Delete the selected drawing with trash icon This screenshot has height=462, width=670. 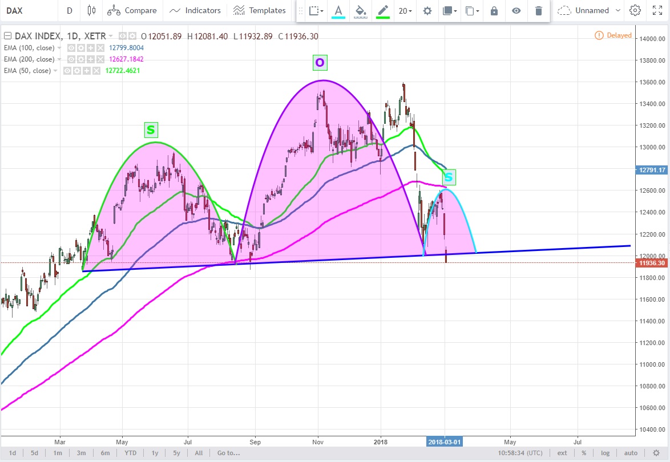point(538,10)
